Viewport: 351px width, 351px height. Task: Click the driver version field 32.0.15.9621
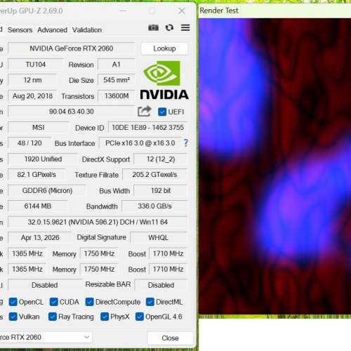click(x=98, y=222)
